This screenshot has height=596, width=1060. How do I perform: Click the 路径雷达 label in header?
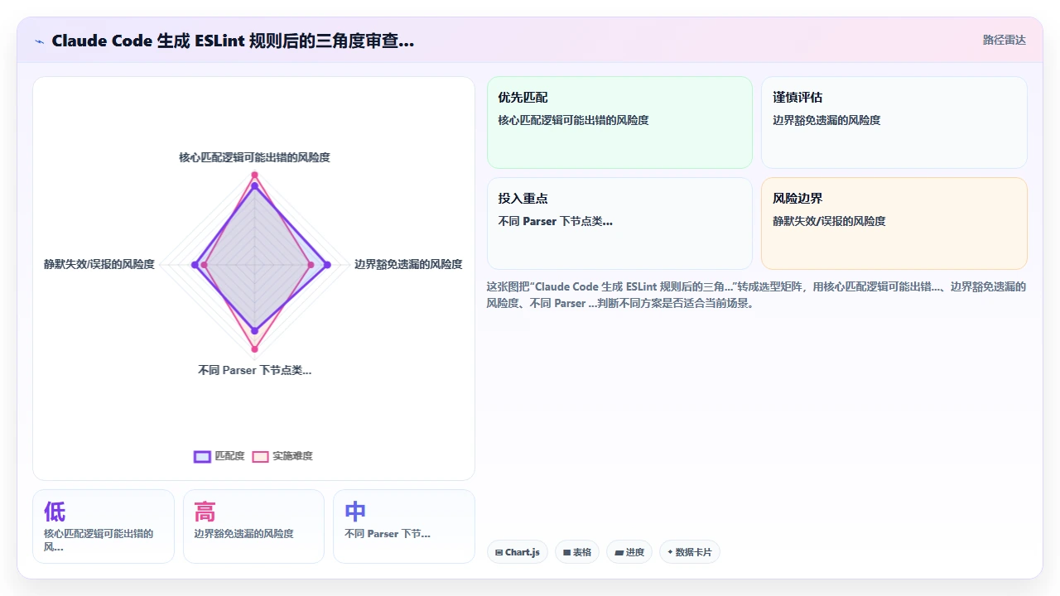1004,40
